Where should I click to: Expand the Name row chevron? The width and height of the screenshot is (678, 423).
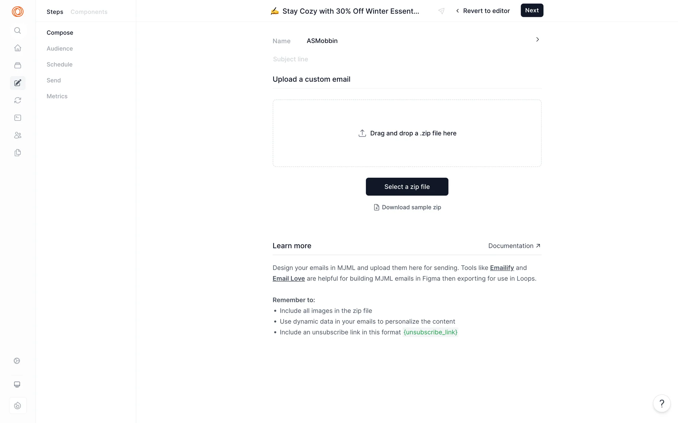pyautogui.click(x=537, y=39)
